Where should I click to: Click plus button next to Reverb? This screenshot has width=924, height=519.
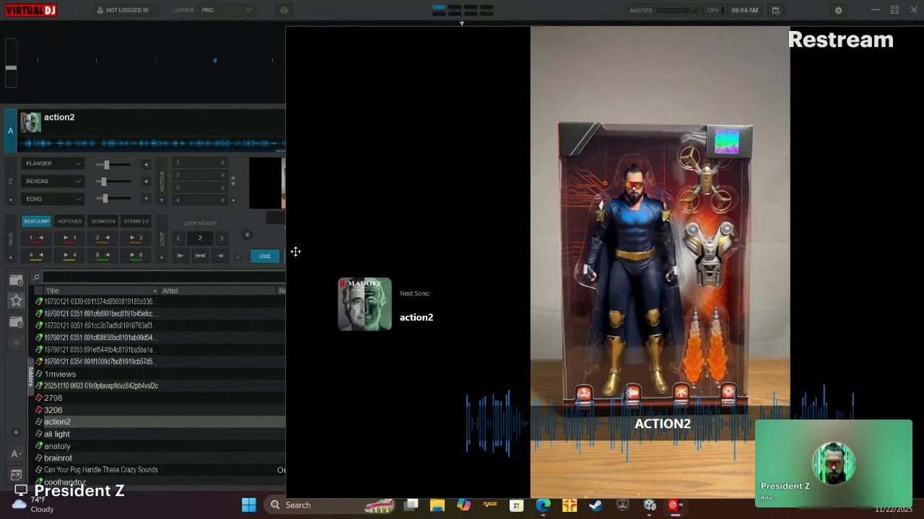[146, 182]
